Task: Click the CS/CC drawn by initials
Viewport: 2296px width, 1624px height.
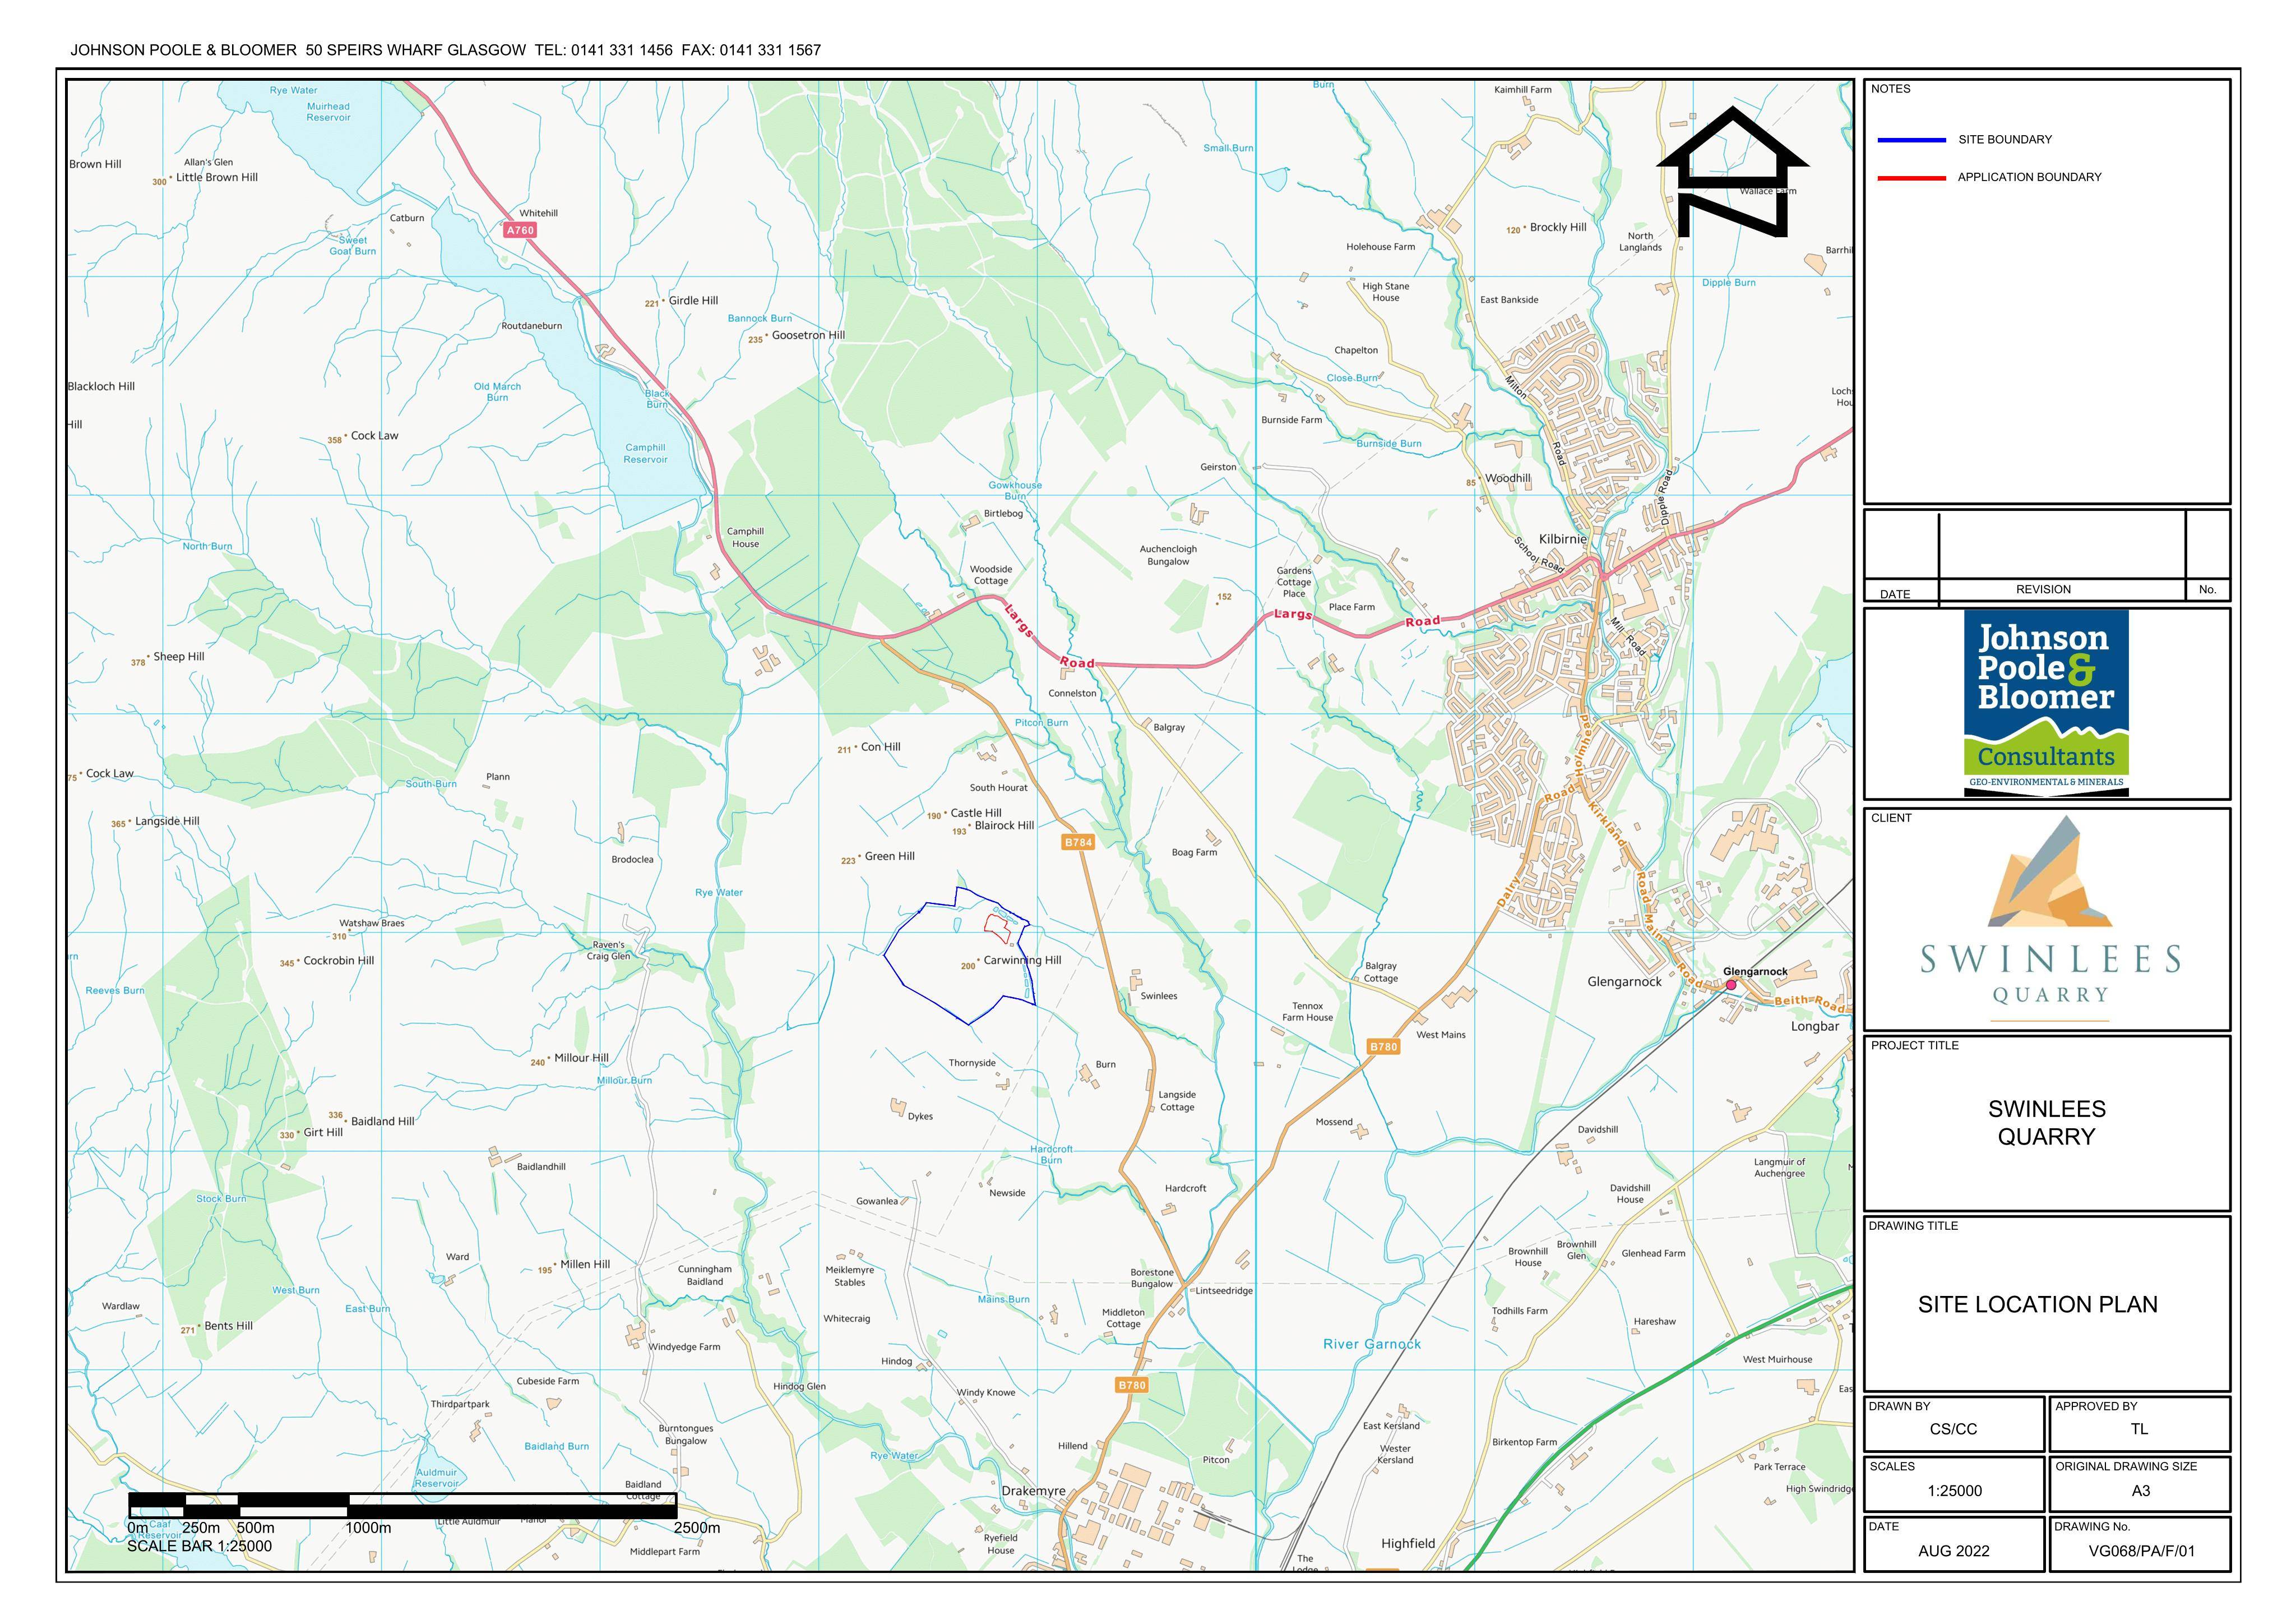Action: tap(1953, 1429)
